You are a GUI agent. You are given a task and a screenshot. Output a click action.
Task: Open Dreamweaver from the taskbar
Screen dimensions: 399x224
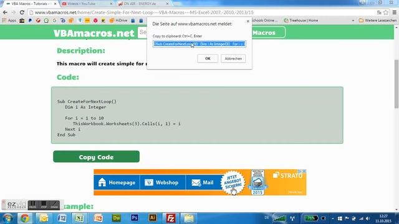click(117, 218)
